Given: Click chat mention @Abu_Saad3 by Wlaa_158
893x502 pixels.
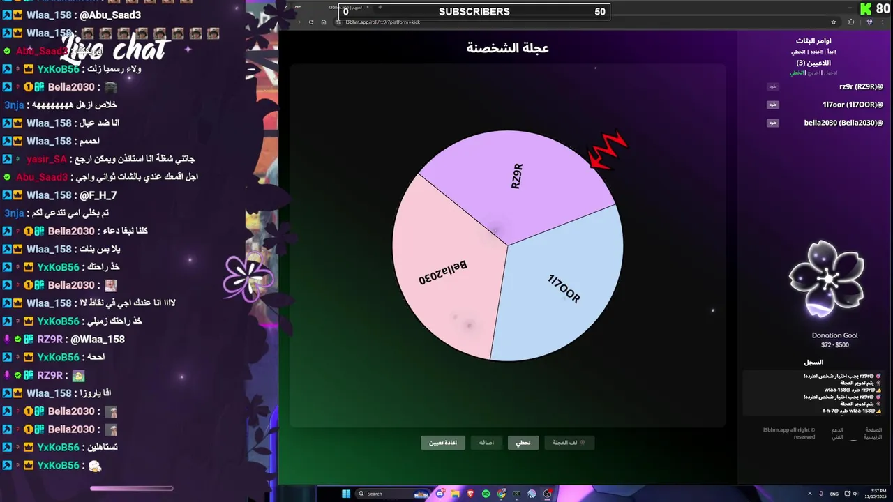Looking at the screenshot, I should coord(110,15).
